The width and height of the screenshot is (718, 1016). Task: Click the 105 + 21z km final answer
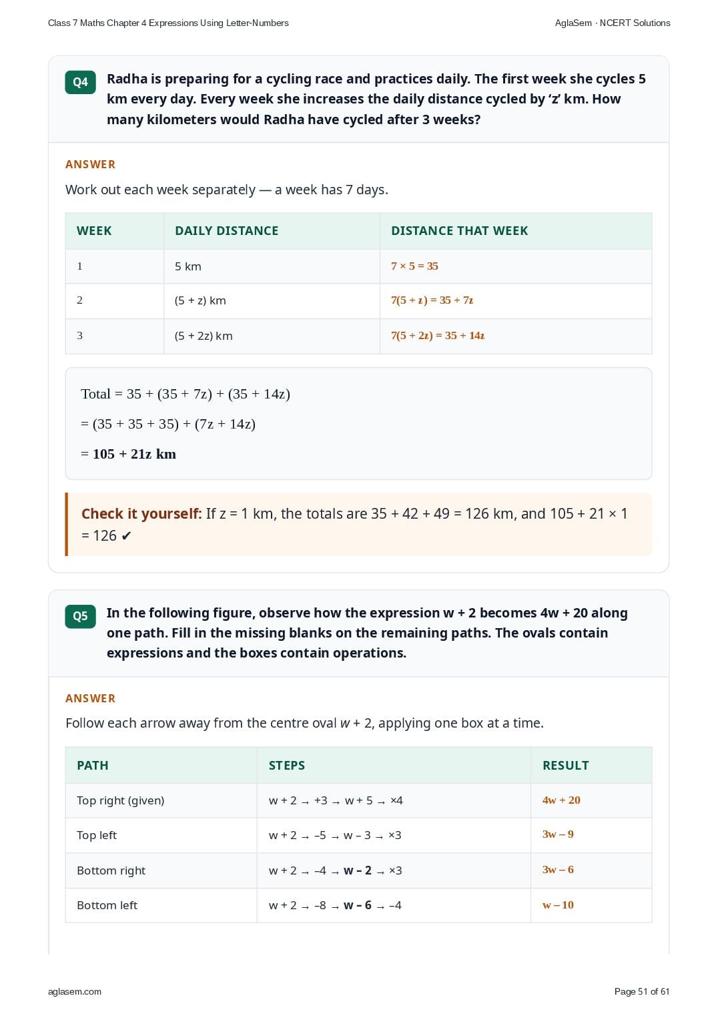pyautogui.click(x=134, y=454)
